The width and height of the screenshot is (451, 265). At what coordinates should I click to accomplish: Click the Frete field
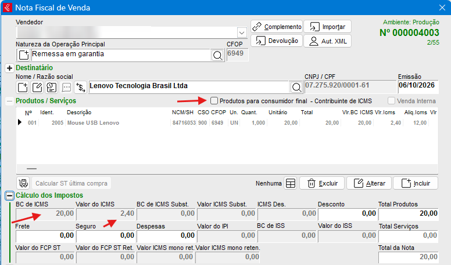(x=45, y=235)
